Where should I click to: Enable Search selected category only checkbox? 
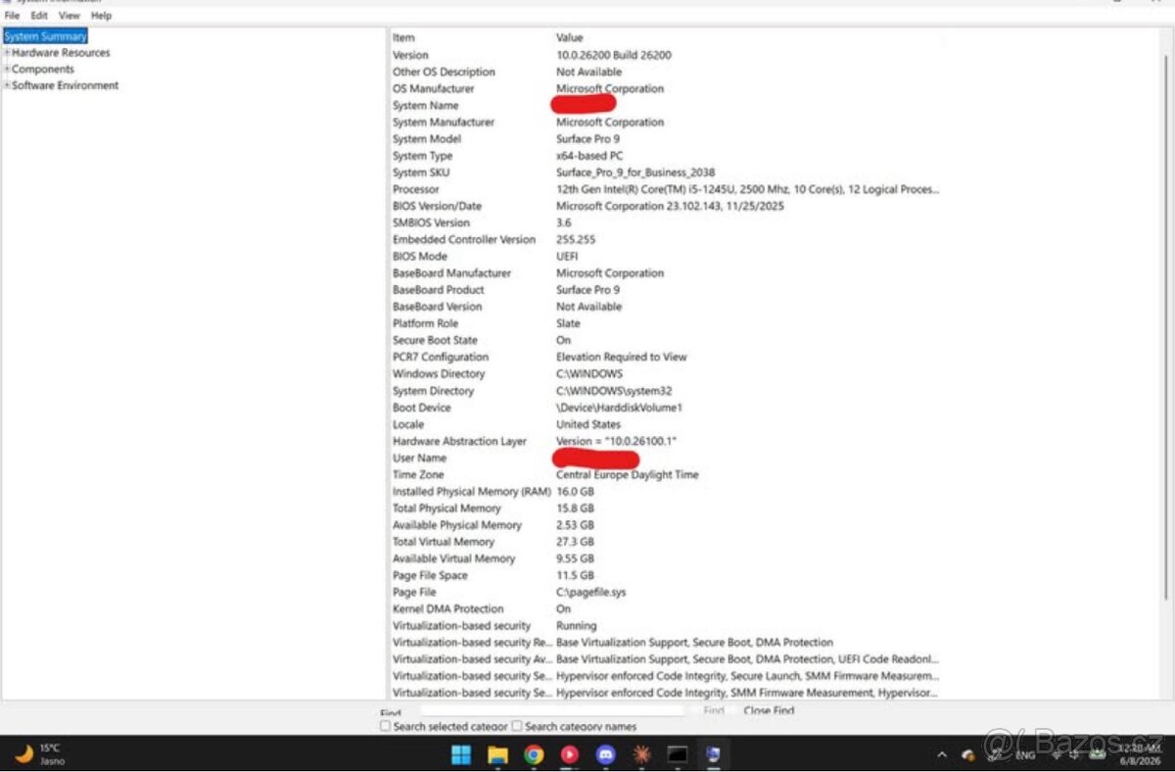pos(385,727)
